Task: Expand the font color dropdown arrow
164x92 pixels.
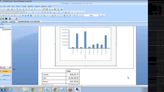Action: (56, 13)
